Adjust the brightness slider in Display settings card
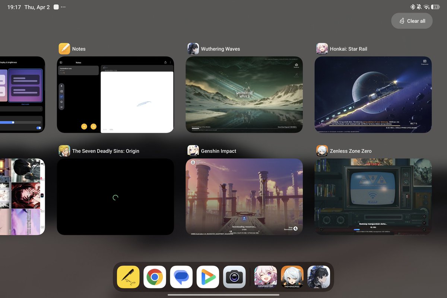 click(x=20, y=122)
